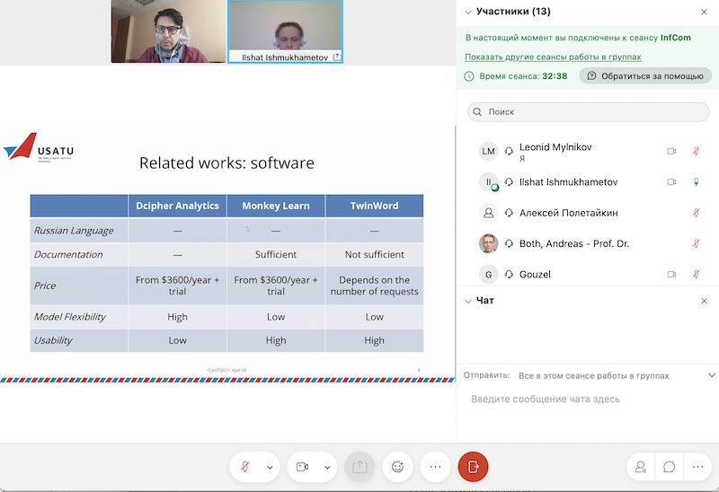Click Gouzel muted microphone icon
Viewport: 719px width, 492px height.
pyautogui.click(x=696, y=275)
